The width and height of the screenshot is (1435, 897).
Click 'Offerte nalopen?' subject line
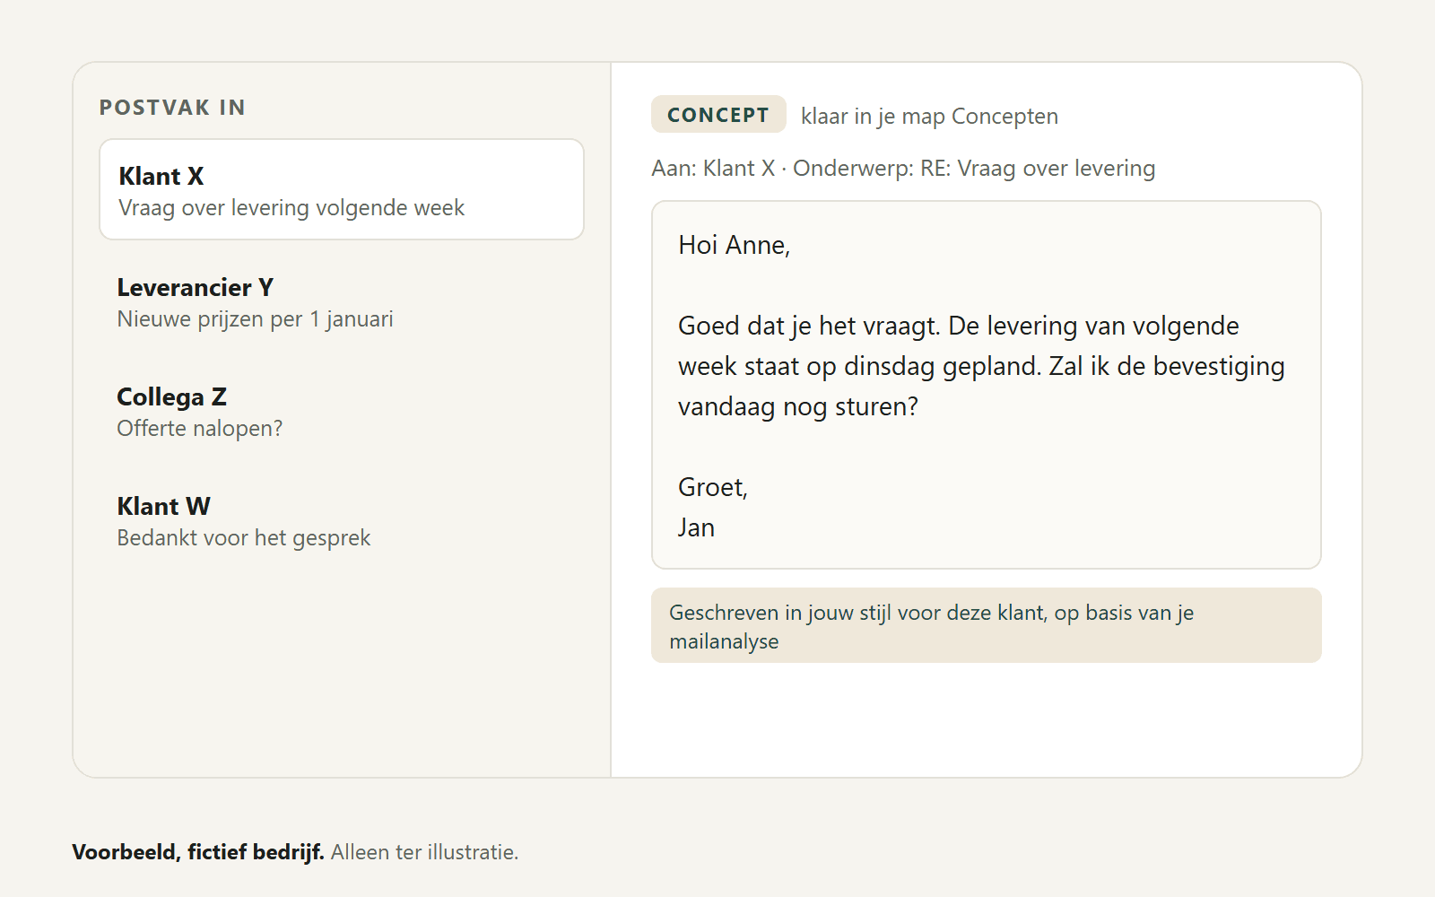pos(199,429)
